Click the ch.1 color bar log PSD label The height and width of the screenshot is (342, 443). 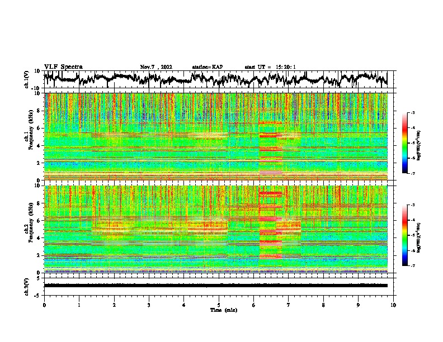(419, 145)
